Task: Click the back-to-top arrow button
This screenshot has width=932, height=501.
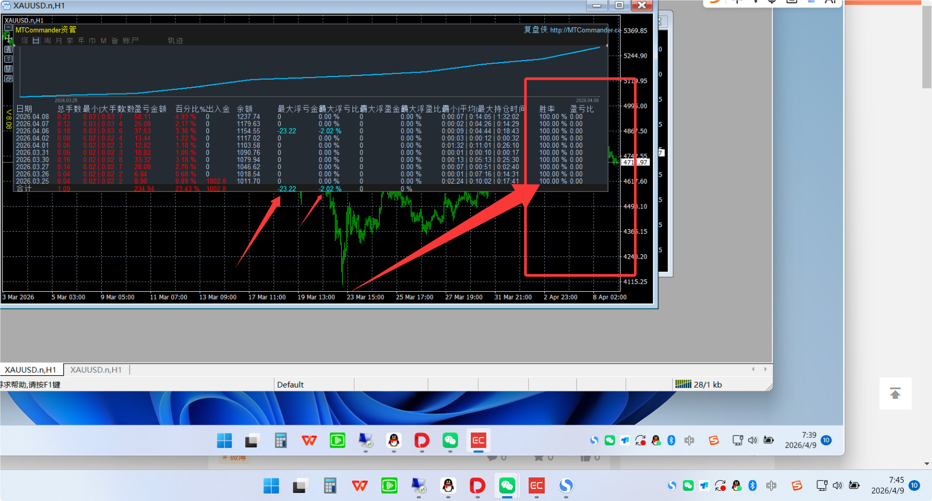Action: (x=895, y=393)
